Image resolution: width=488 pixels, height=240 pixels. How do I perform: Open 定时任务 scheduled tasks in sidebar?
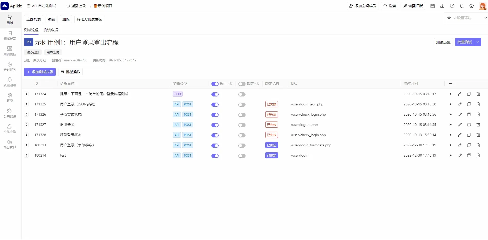10,67
